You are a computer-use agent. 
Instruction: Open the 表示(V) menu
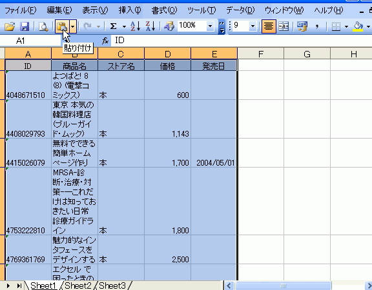click(x=95, y=10)
